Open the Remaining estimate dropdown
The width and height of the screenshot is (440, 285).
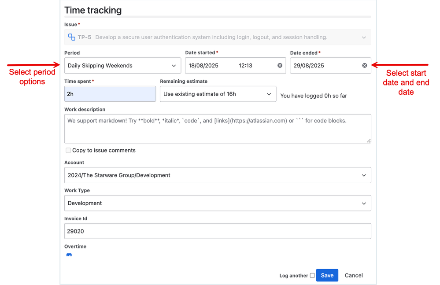pyautogui.click(x=218, y=94)
